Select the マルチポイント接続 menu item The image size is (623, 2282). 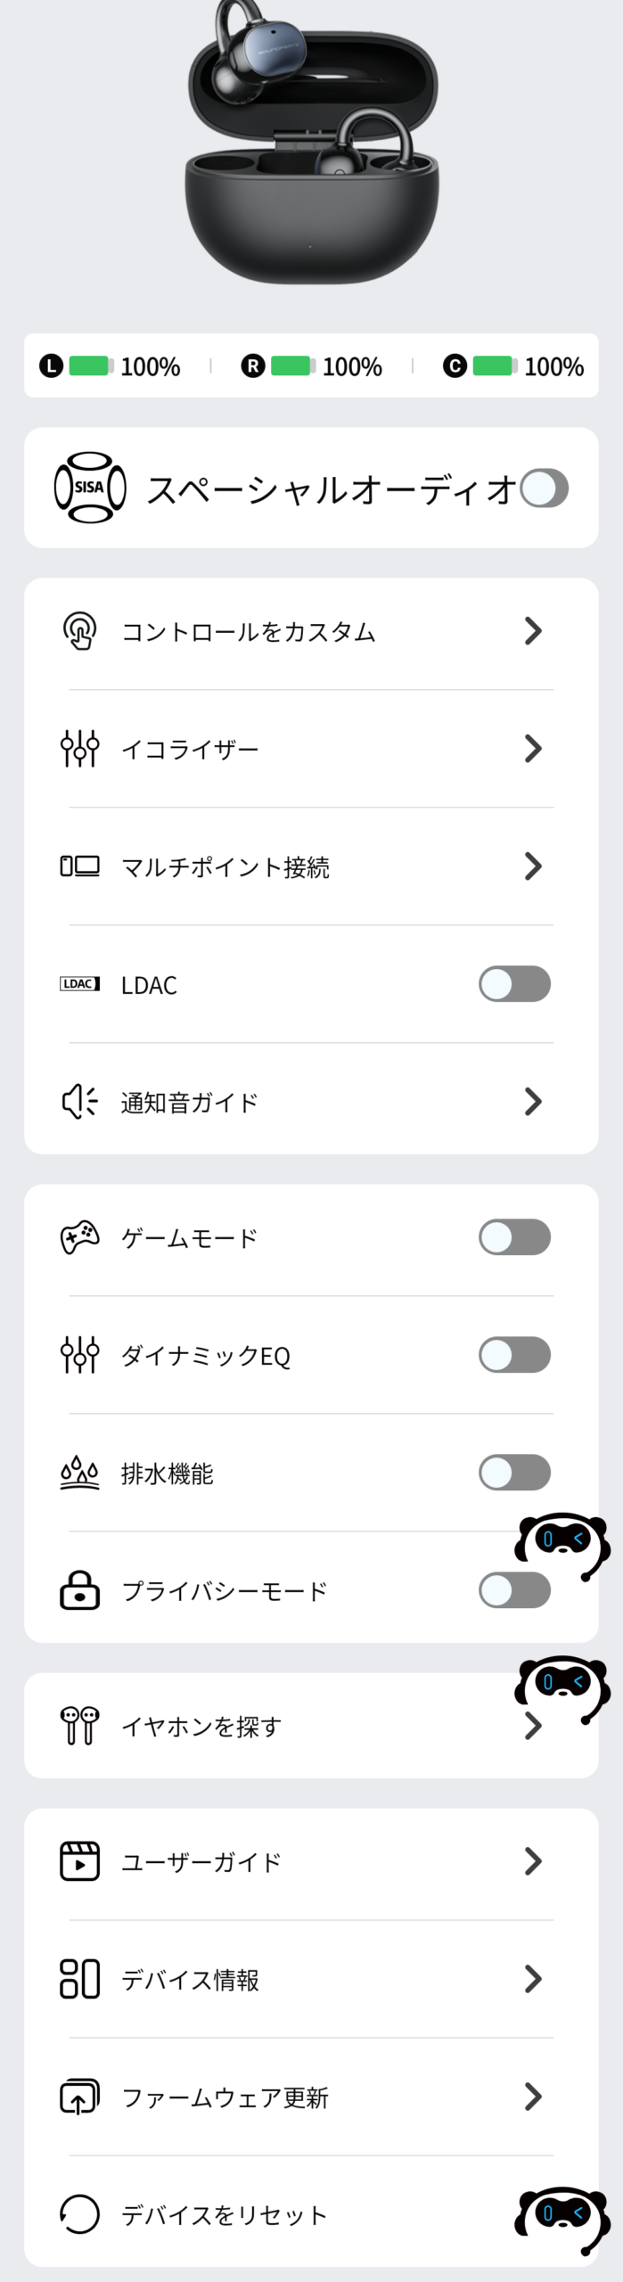(x=225, y=867)
